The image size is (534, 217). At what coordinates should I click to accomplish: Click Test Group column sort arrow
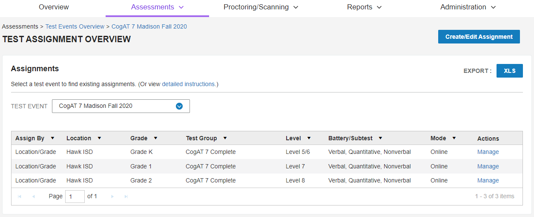(x=225, y=138)
